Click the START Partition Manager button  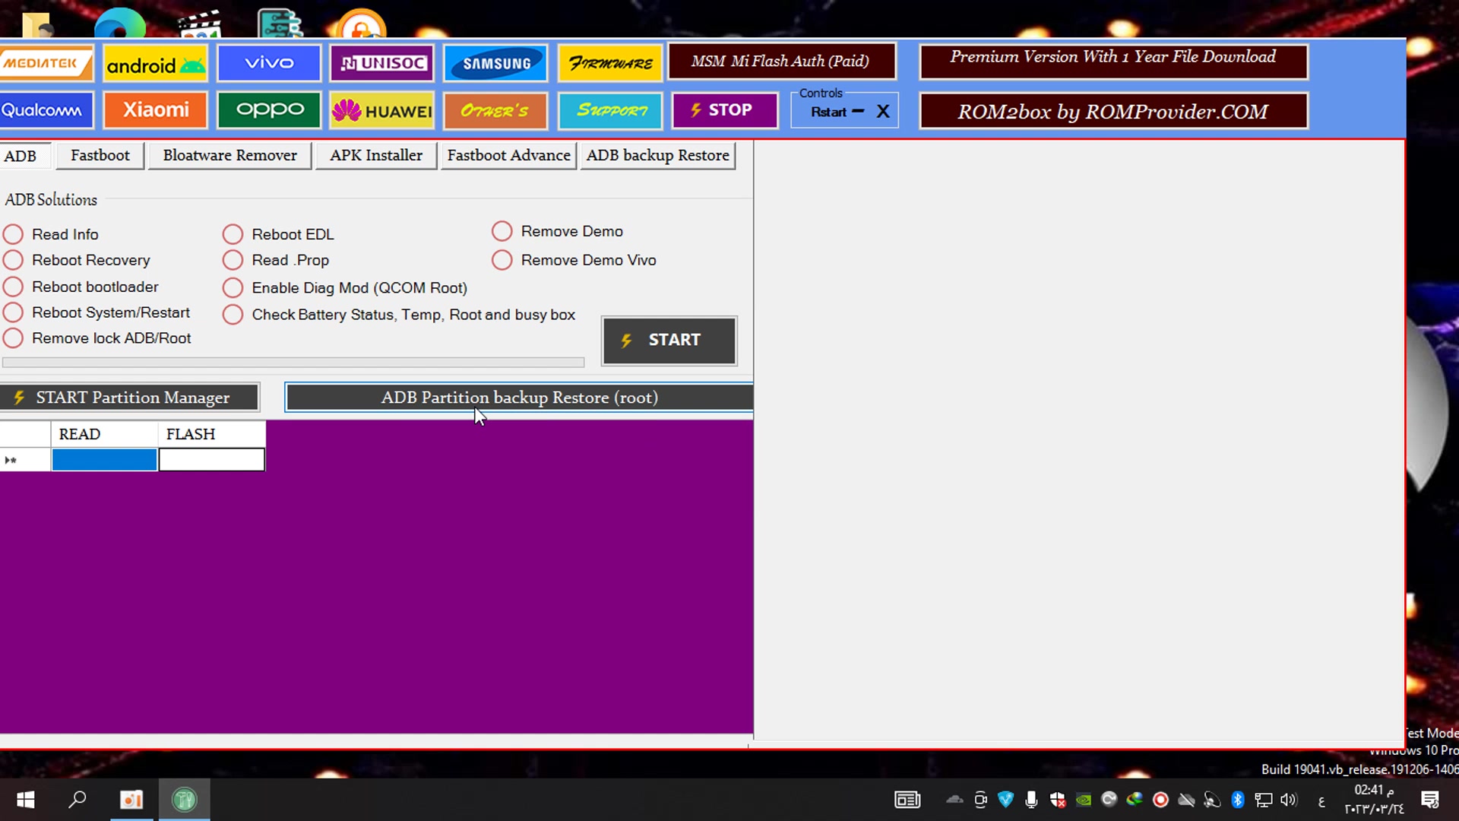click(x=129, y=398)
